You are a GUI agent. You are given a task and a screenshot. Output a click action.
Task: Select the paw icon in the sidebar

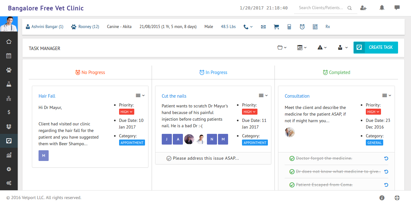coord(9,70)
